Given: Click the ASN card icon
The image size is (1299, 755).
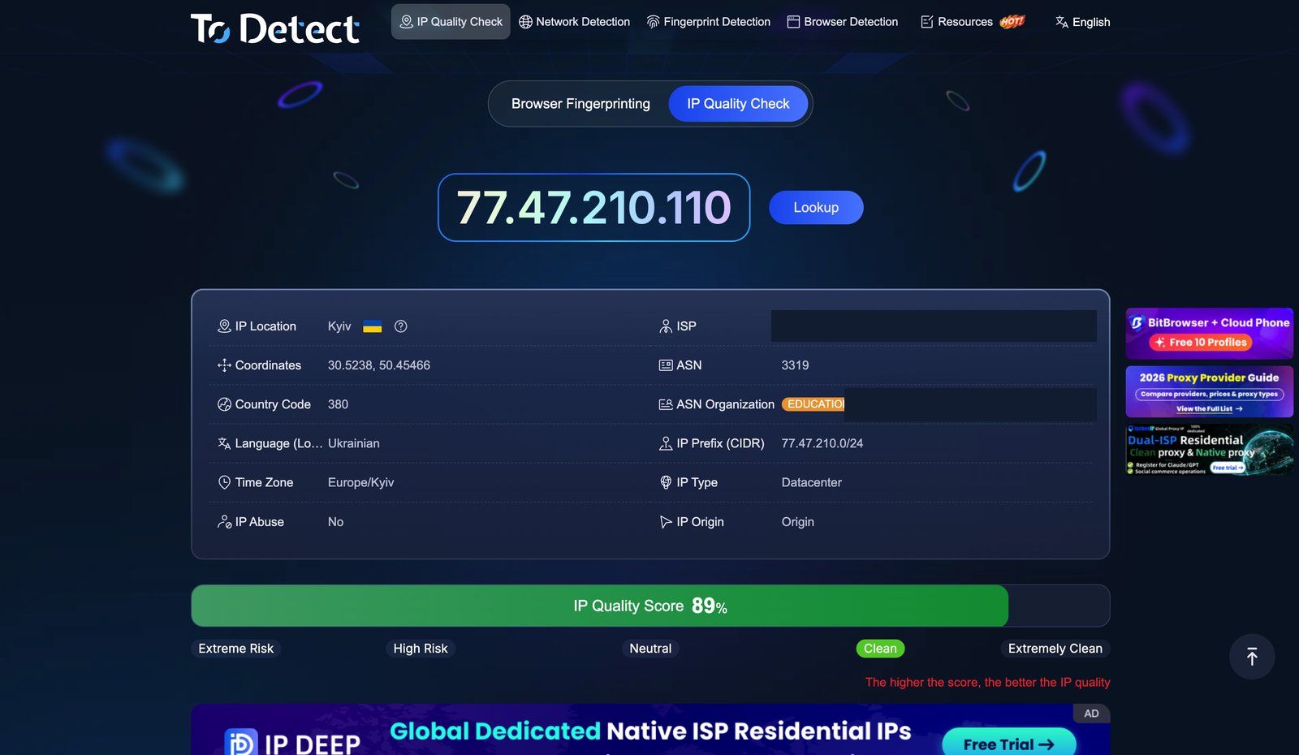Looking at the screenshot, I should (x=666, y=365).
